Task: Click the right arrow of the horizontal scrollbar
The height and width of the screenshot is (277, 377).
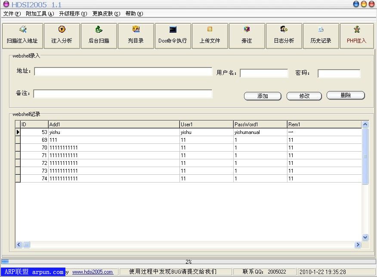Action: (358, 244)
